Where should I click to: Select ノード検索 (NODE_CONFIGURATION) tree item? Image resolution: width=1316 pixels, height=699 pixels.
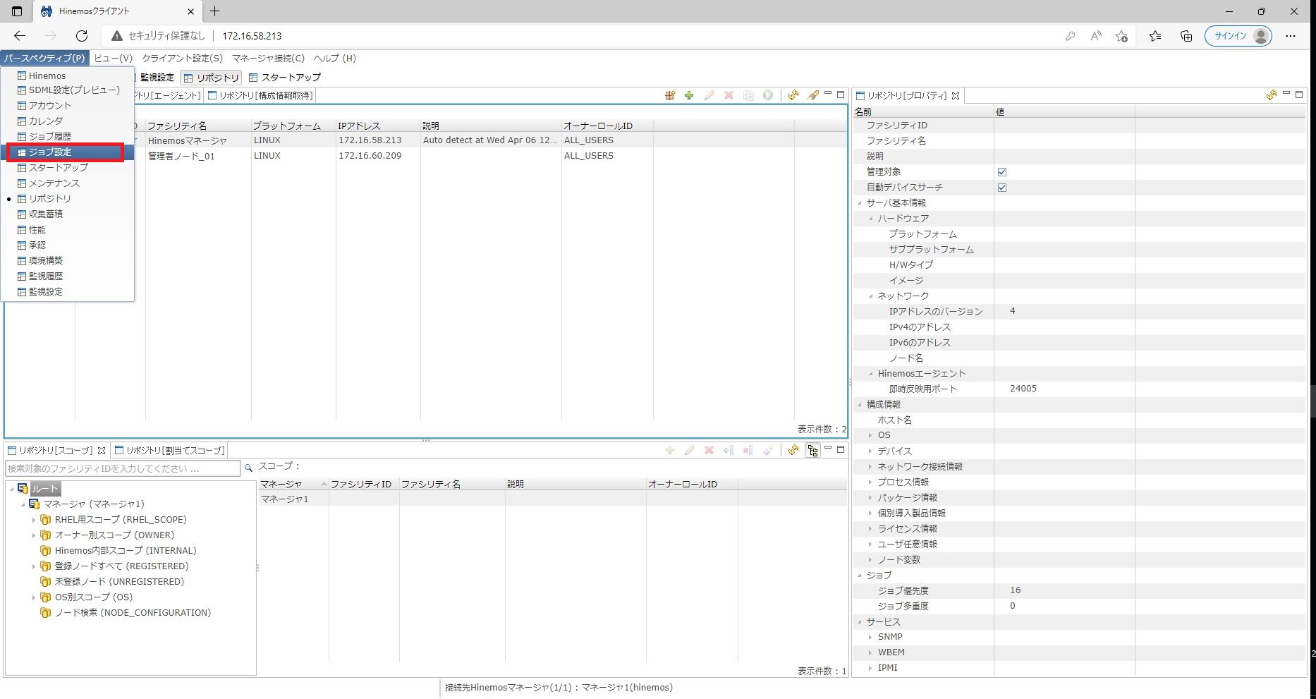pyautogui.click(x=133, y=613)
